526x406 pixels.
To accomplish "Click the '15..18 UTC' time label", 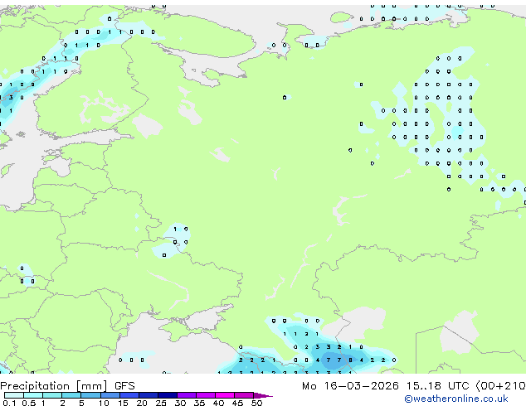I will pyautogui.click(x=437, y=386).
